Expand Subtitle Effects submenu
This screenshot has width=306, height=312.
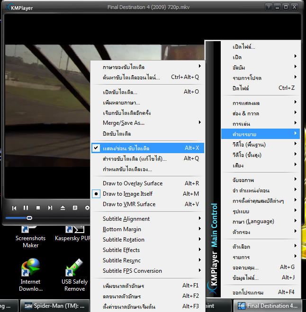tap(148, 250)
